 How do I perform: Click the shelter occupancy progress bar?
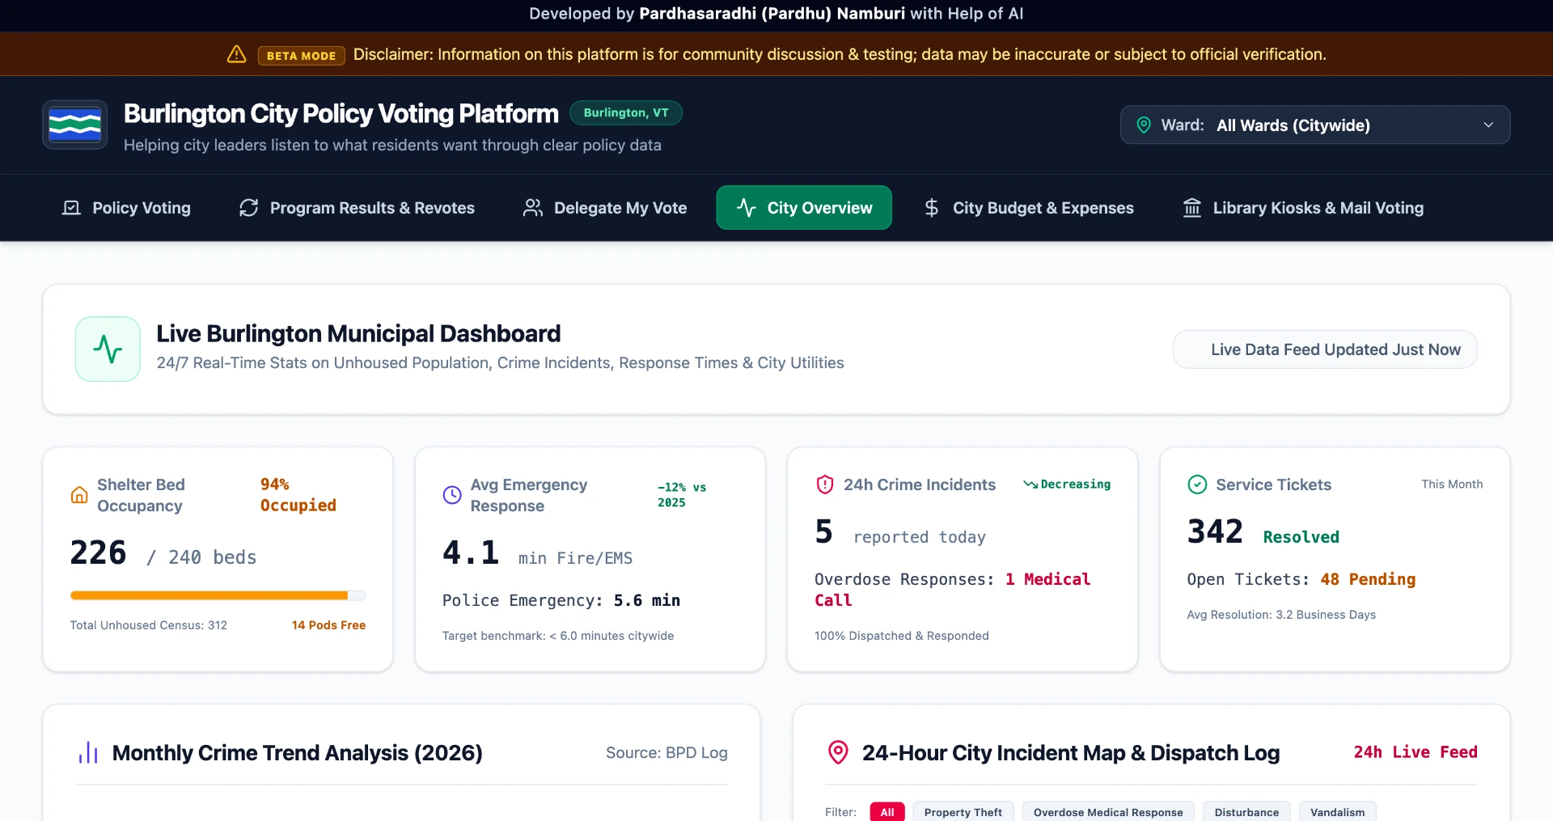[x=218, y=595]
